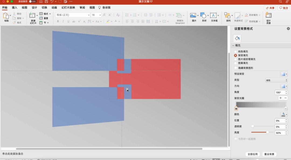Image resolution: width=291 pixels, height=160 pixels.
Task: Open the Shape Fill dropdown
Action: point(252,15)
